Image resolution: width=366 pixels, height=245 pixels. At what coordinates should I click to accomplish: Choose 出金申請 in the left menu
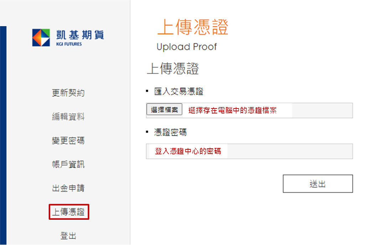tap(68, 188)
